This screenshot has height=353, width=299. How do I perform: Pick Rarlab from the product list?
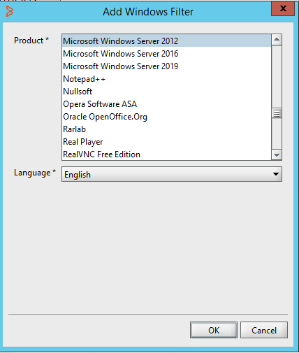(167, 129)
